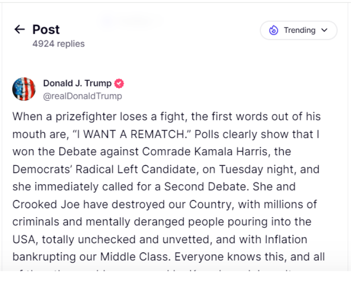Screen dimensions: 351x285
Task: Click the @realDonaldTrump handle
Action: click(83, 96)
